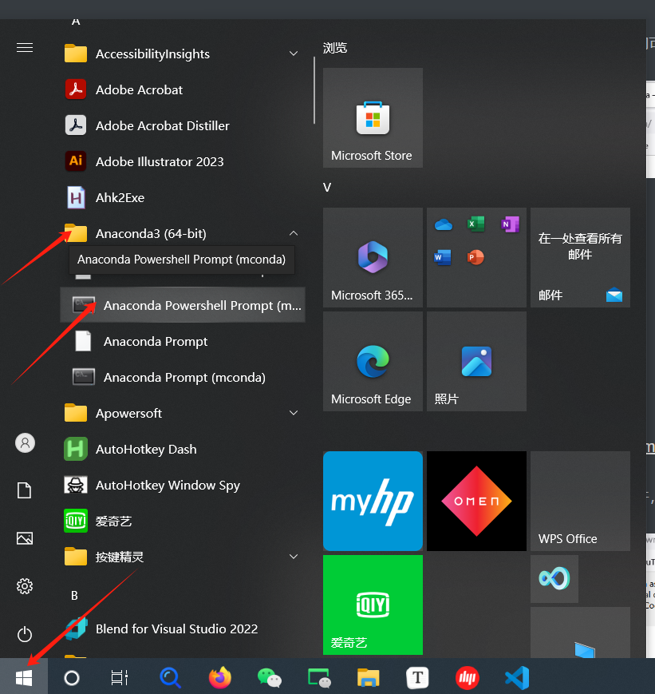Click the Windows Start button in taskbar
This screenshot has height=694, width=655.
(x=24, y=677)
